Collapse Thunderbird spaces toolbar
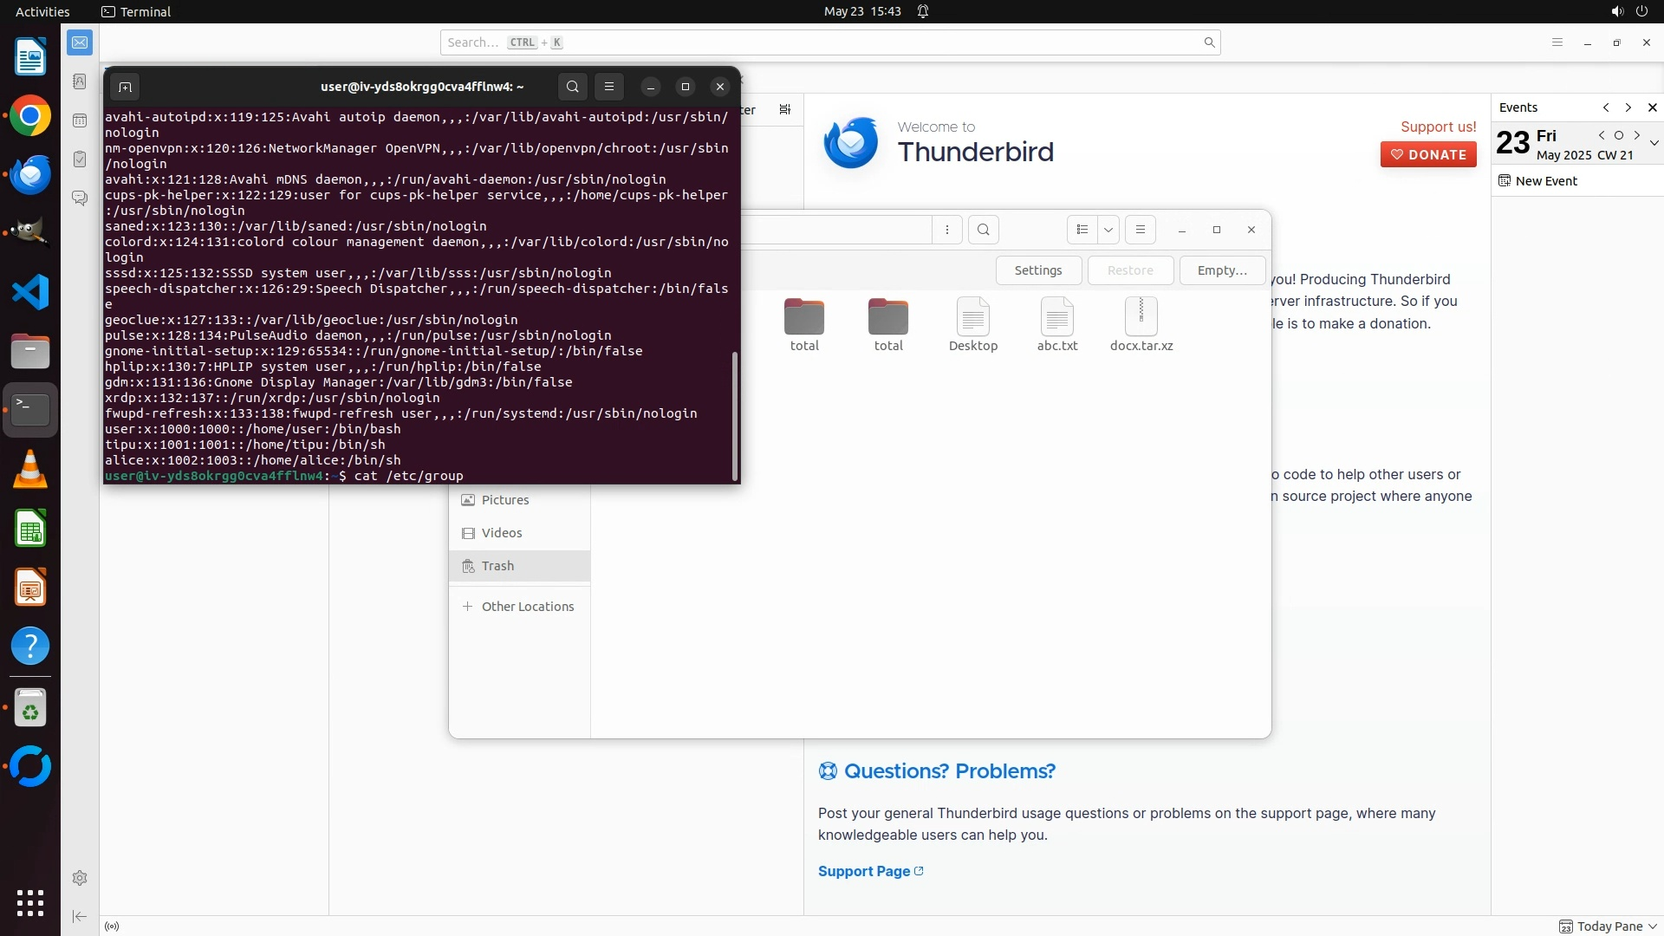 80,916
